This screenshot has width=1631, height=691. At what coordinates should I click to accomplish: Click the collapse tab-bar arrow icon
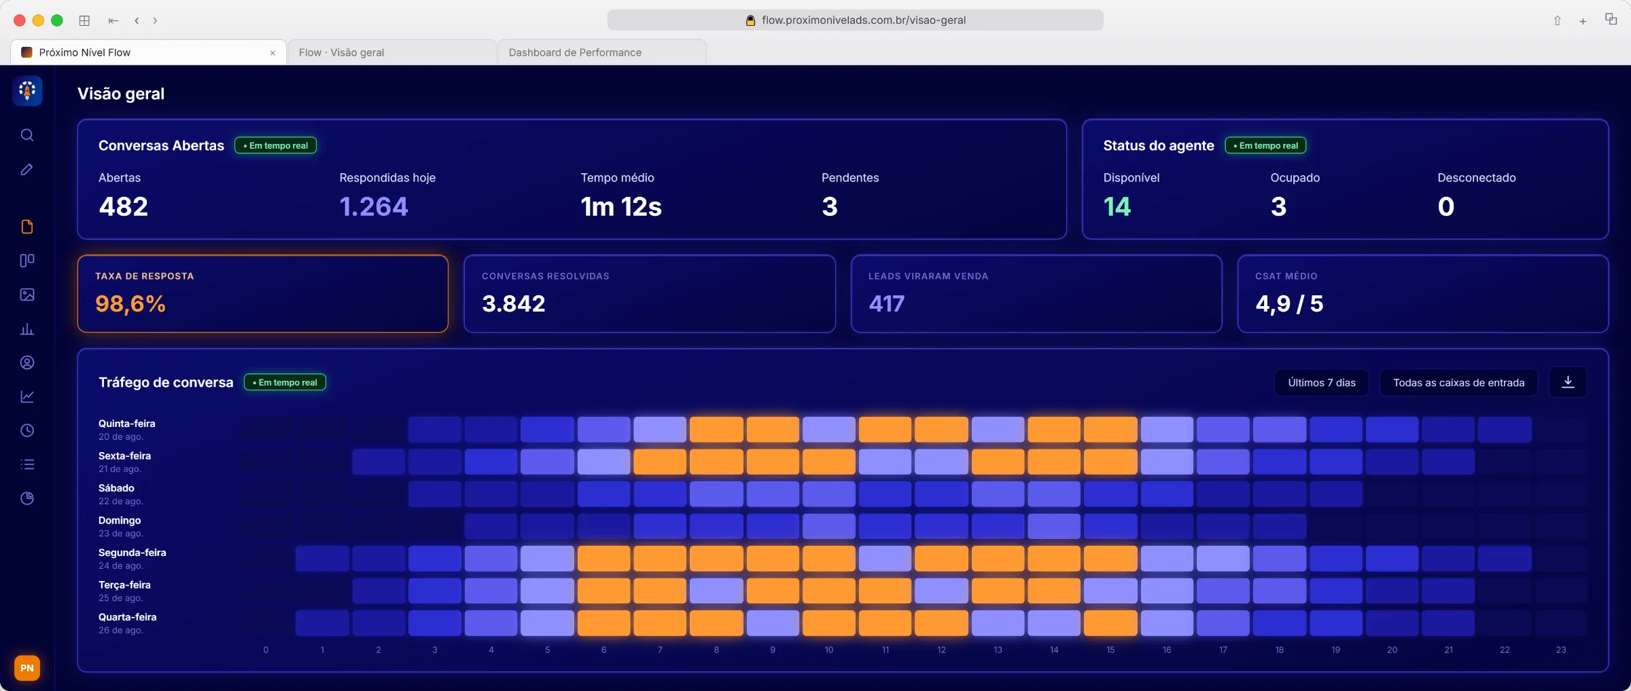point(113,20)
